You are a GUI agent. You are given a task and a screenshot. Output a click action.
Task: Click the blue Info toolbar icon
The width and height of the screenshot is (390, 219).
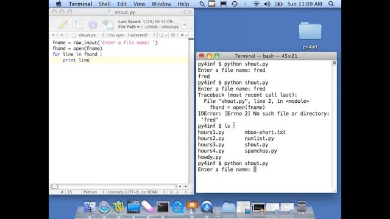[93, 24]
